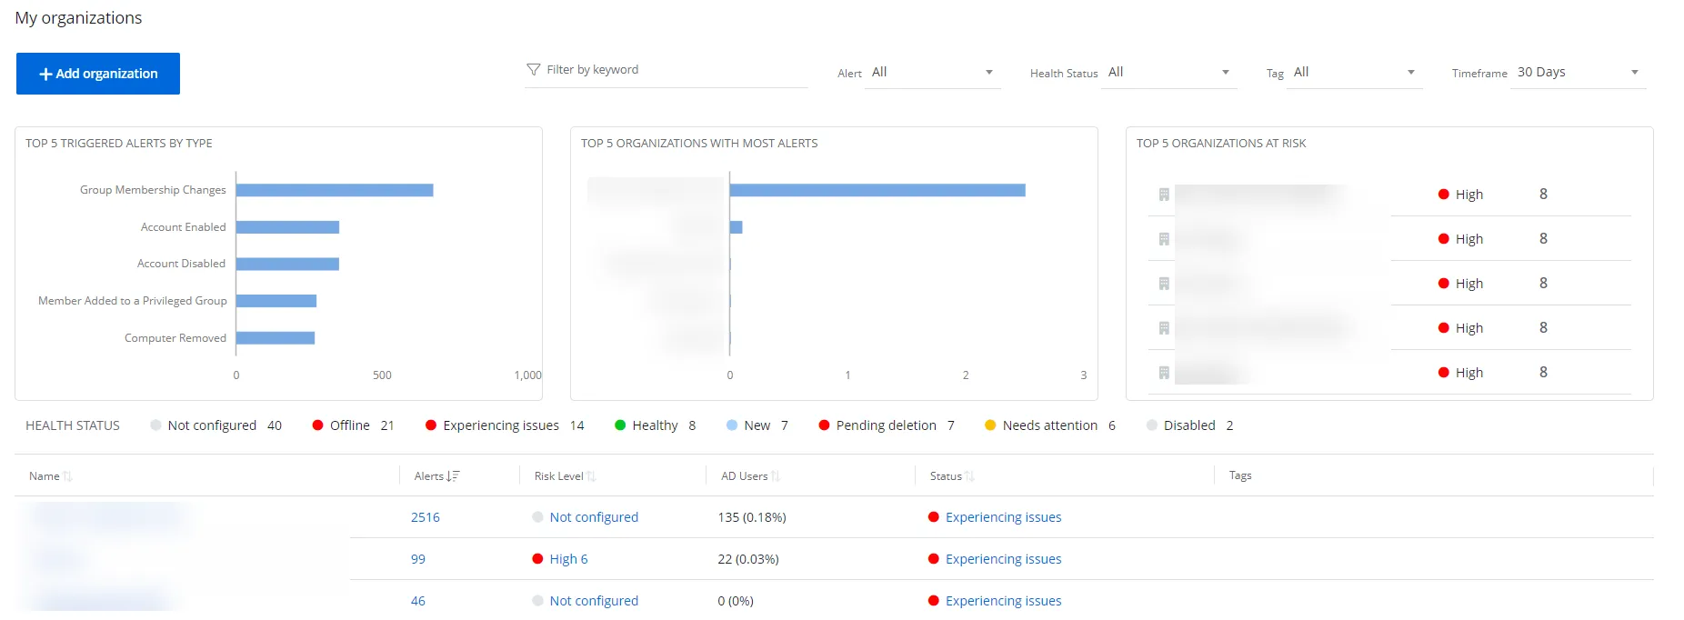Click the Group Membership Changes bar
1684x620 pixels.
(x=335, y=190)
